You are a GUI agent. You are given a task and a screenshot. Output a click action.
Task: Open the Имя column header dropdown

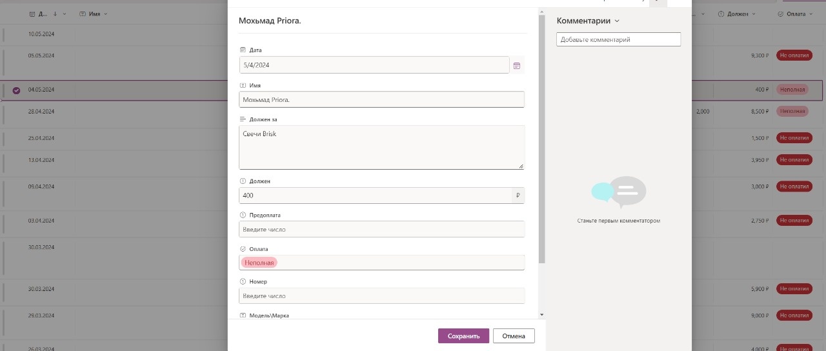[106, 14]
